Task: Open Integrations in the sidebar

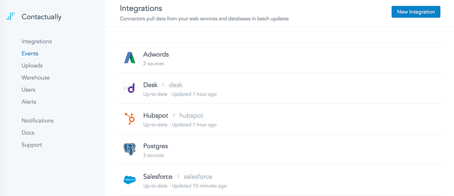Action: 36,42
